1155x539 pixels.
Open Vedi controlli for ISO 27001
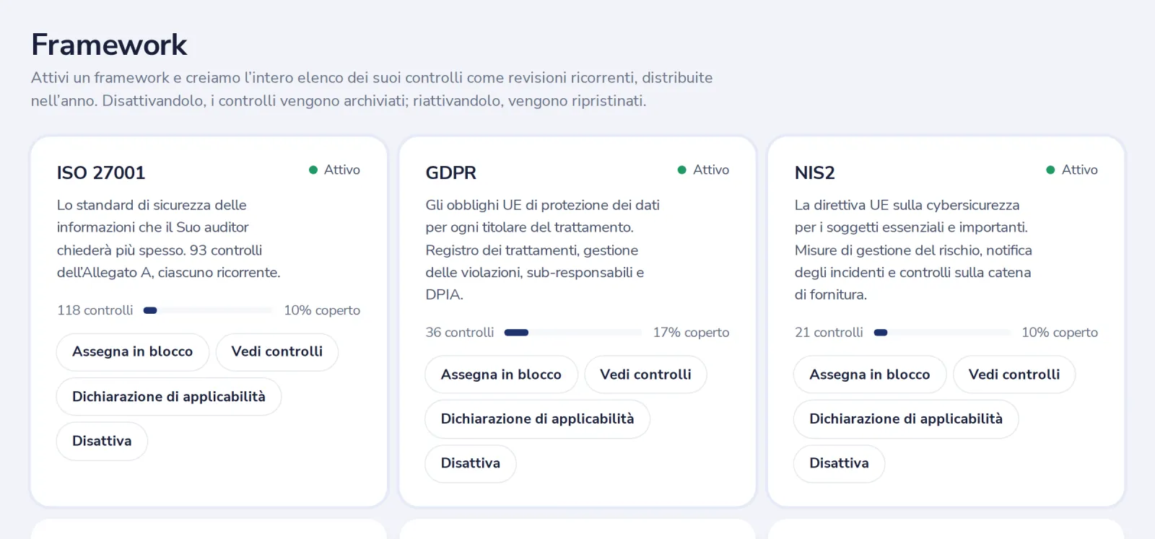(277, 352)
